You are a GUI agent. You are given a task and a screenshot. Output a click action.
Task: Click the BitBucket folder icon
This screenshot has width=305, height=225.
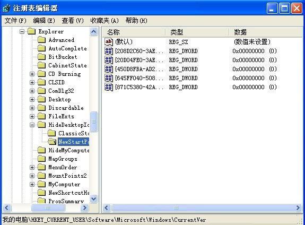41,57
